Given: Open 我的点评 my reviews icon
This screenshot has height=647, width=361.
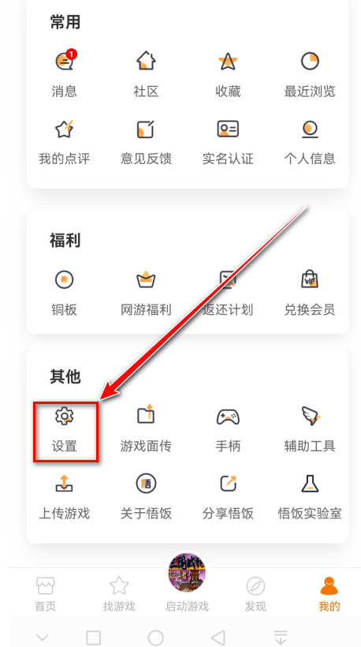Looking at the screenshot, I should [x=65, y=129].
